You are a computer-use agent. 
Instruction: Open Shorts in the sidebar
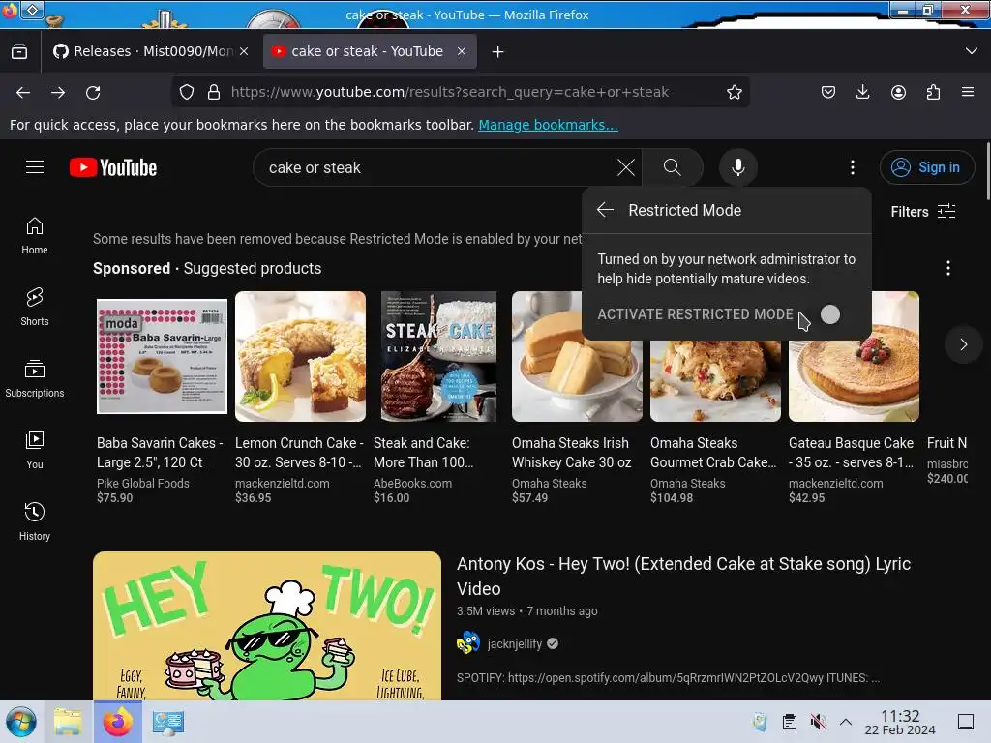pyautogui.click(x=35, y=307)
